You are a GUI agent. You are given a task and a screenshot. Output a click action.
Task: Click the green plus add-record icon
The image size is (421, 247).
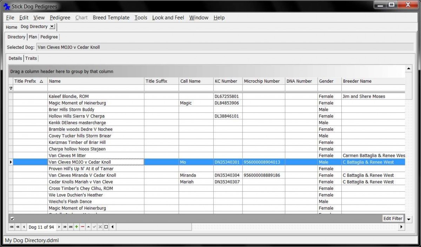coord(76,227)
